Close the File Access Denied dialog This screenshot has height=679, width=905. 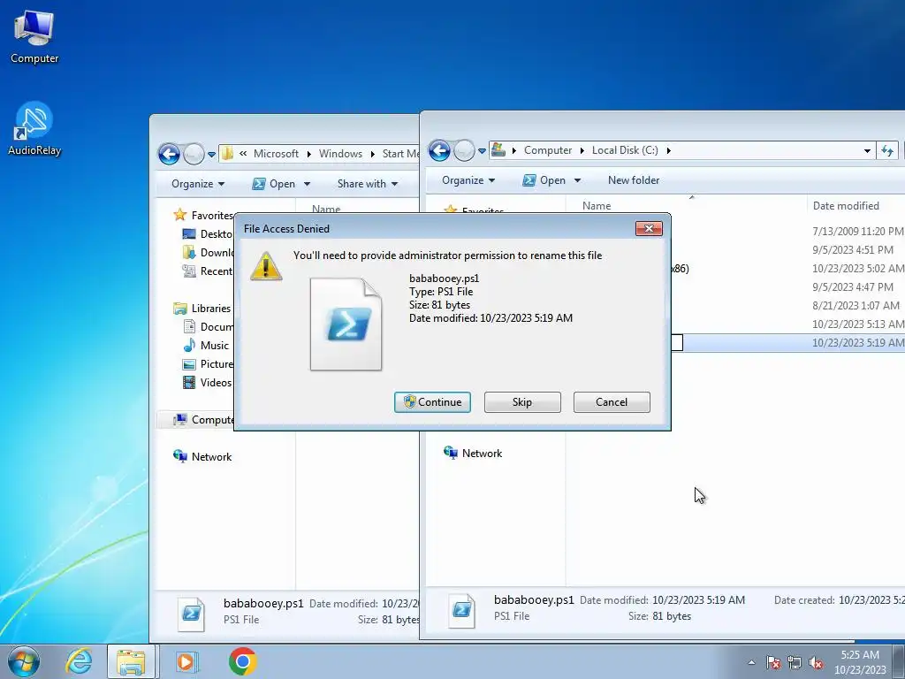click(x=649, y=229)
